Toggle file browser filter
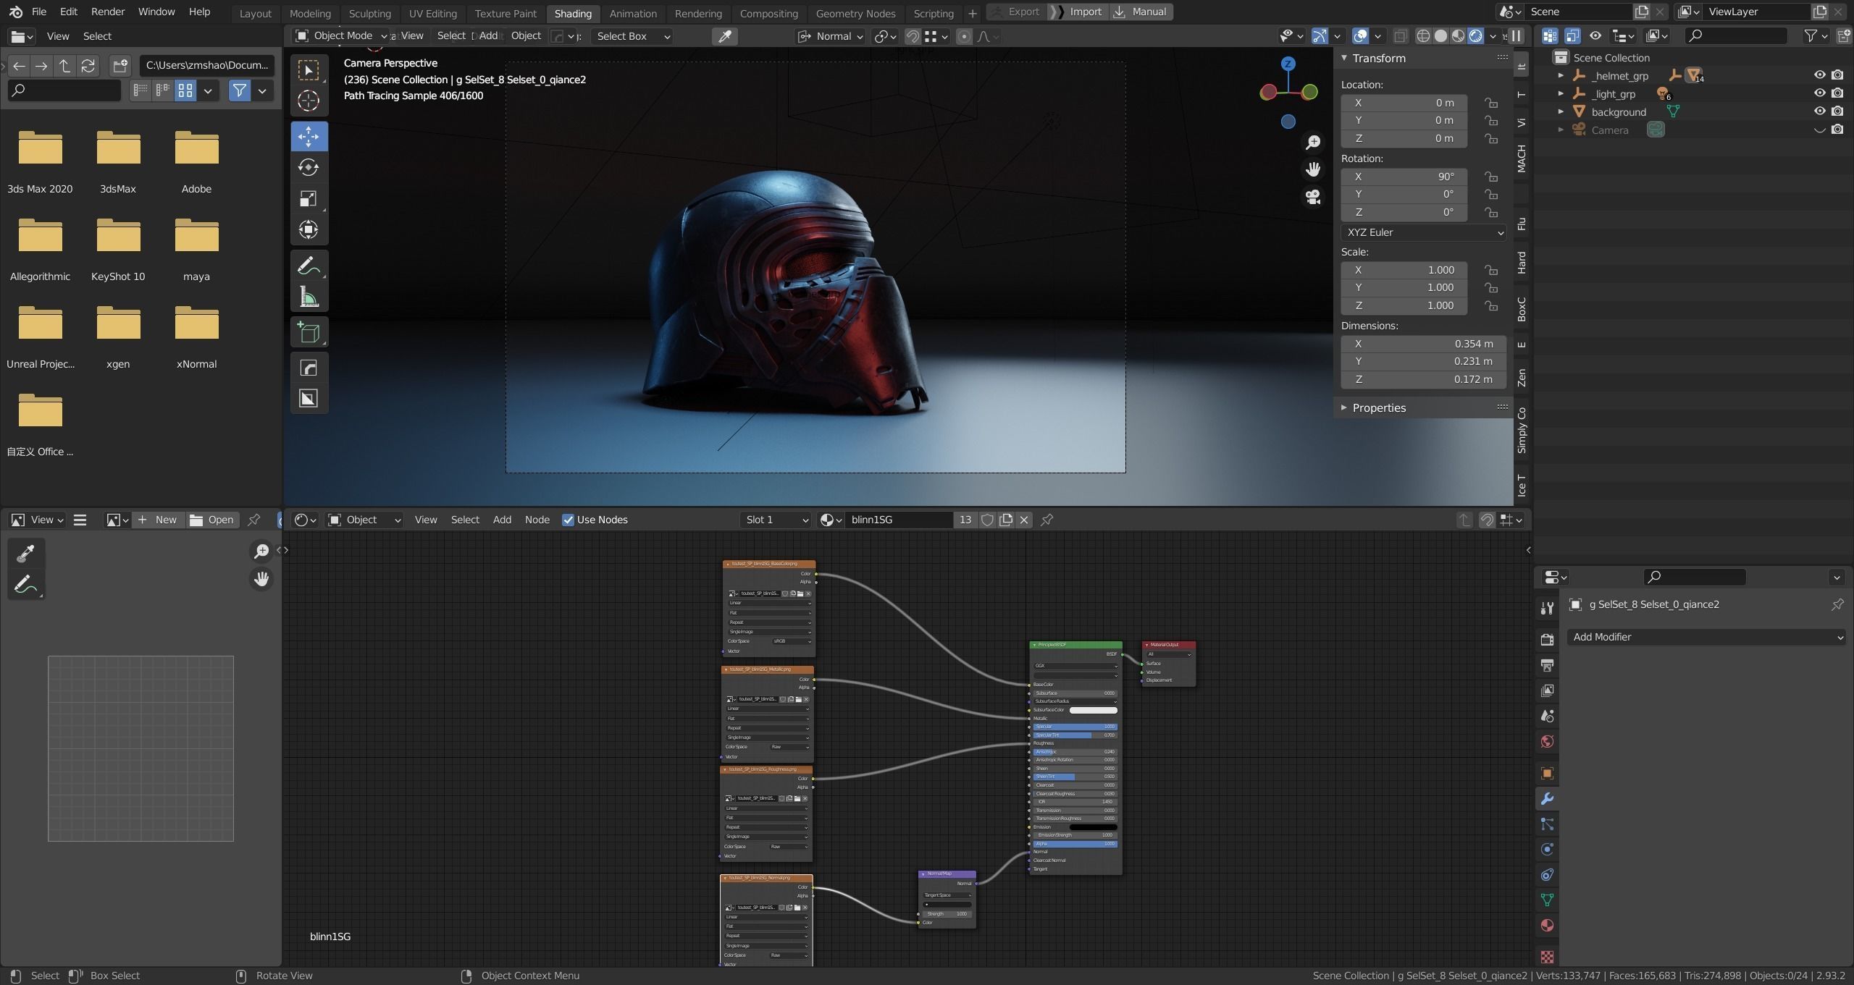The width and height of the screenshot is (1854, 985). click(239, 90)
